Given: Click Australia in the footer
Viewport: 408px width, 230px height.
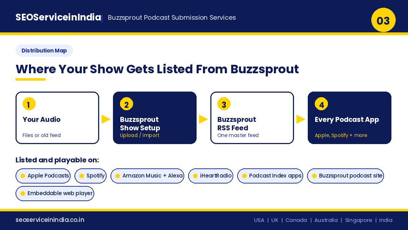Looking at the screenshot, I should coord(326,220).
